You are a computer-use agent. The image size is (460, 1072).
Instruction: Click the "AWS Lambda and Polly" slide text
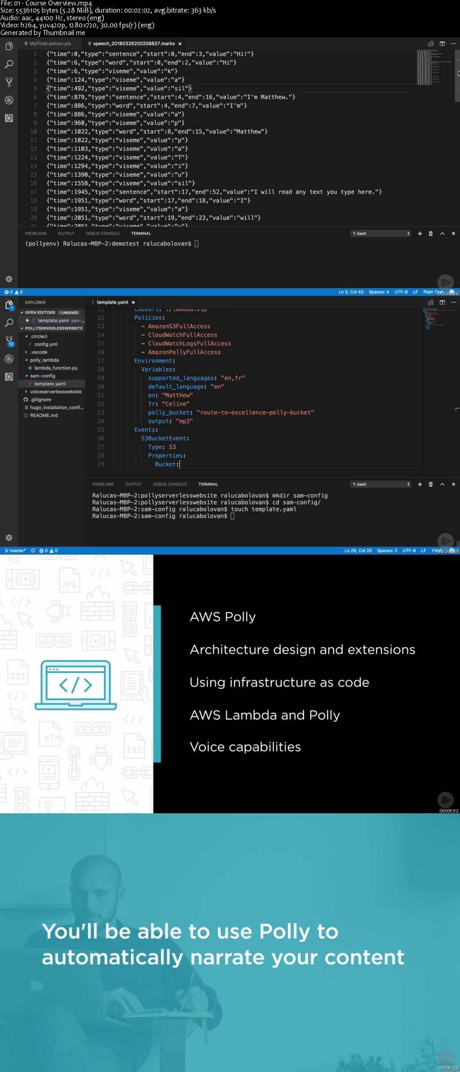pos(265,715)
